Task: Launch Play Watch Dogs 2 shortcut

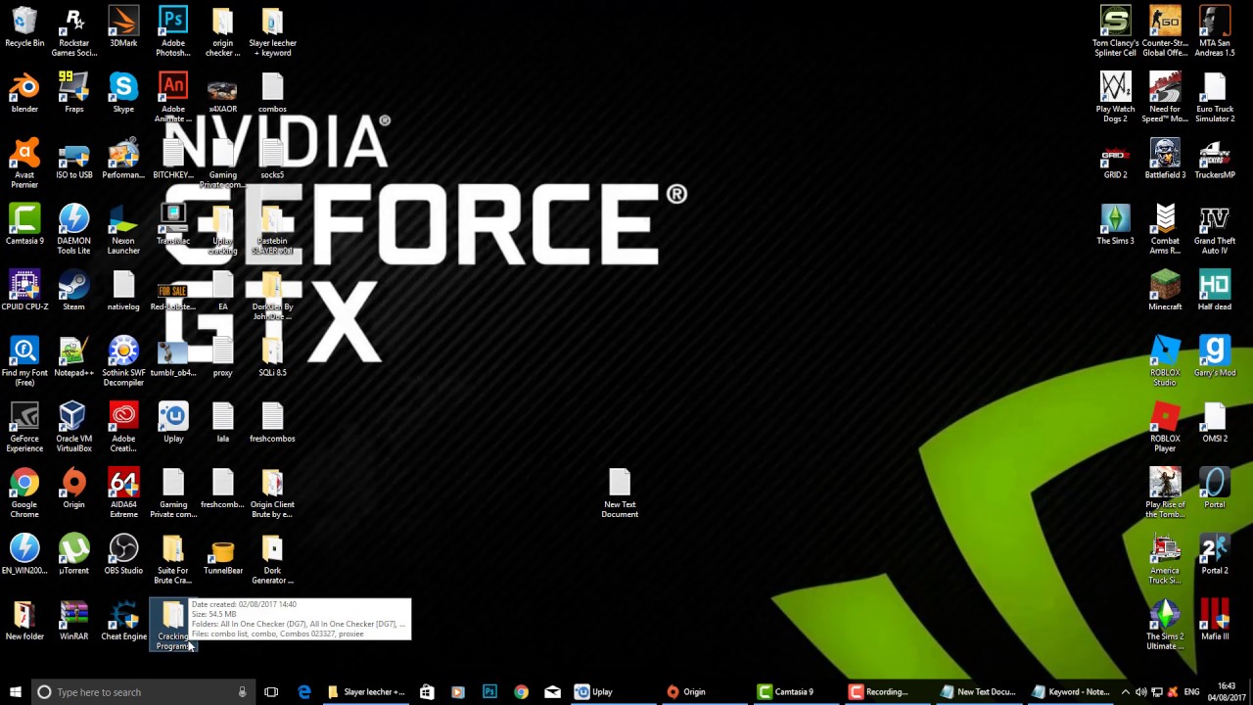Action: pyautogui.click(x=1115, y=97)
